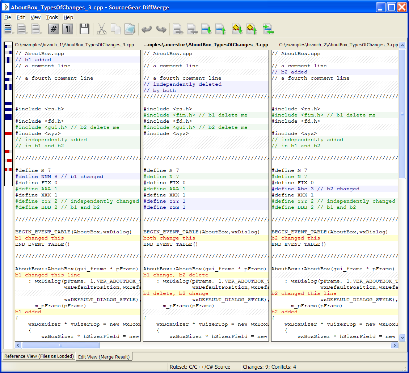Click 'b1 changed this' conflict line in left pane
Screen dimensions: 409x373
pos(39,238)
